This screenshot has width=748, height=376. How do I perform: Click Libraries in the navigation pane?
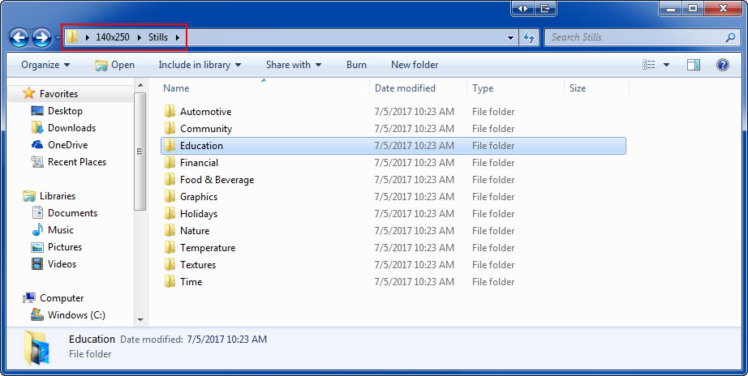(x=58, y=196)
